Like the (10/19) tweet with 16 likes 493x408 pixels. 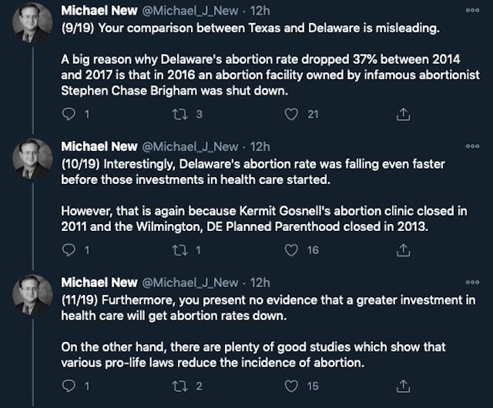coord(291,249)
